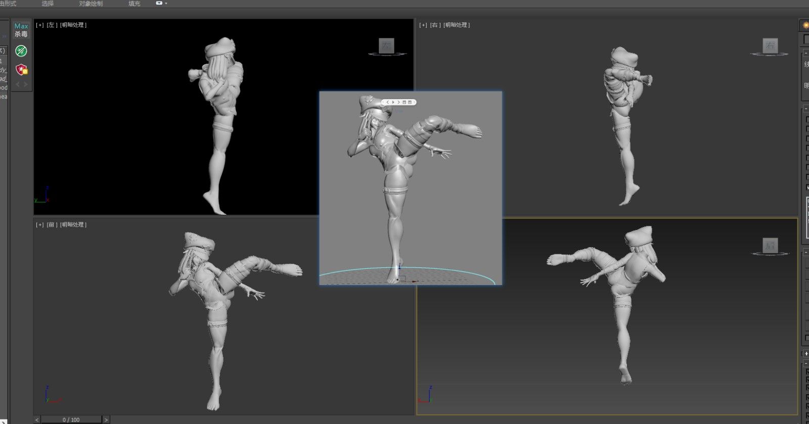809x424 pixels.
Task: Click the left arrow in Max 杀毒 panel
Action: pyautogui.click(x=17, y=84)
